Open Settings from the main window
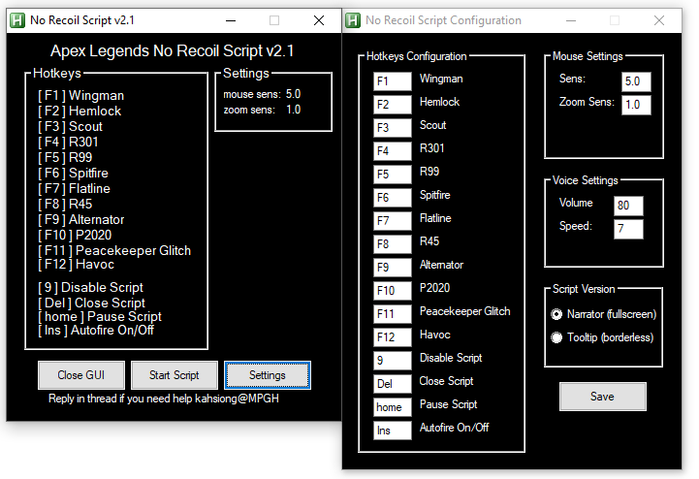 268,375
